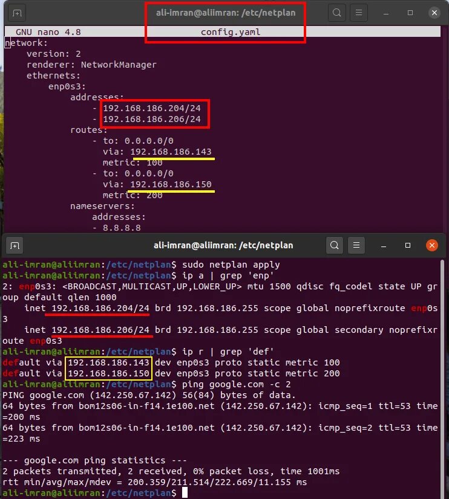Click address '192.168.186.206/24' in nano
This screenshot has height=499, width=449.
[x=152, y=119]
